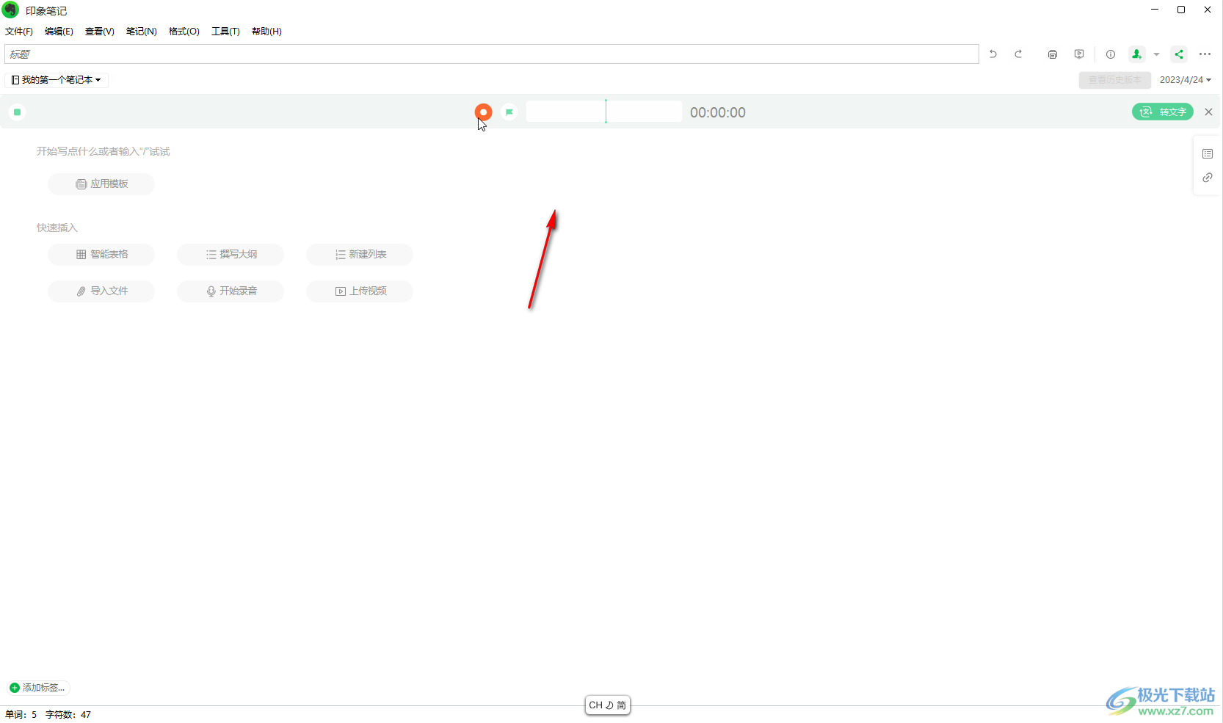Screen dimensions: 1223x723
Task: Click the 撰写大纲 button
Action: tap(231, 255)
